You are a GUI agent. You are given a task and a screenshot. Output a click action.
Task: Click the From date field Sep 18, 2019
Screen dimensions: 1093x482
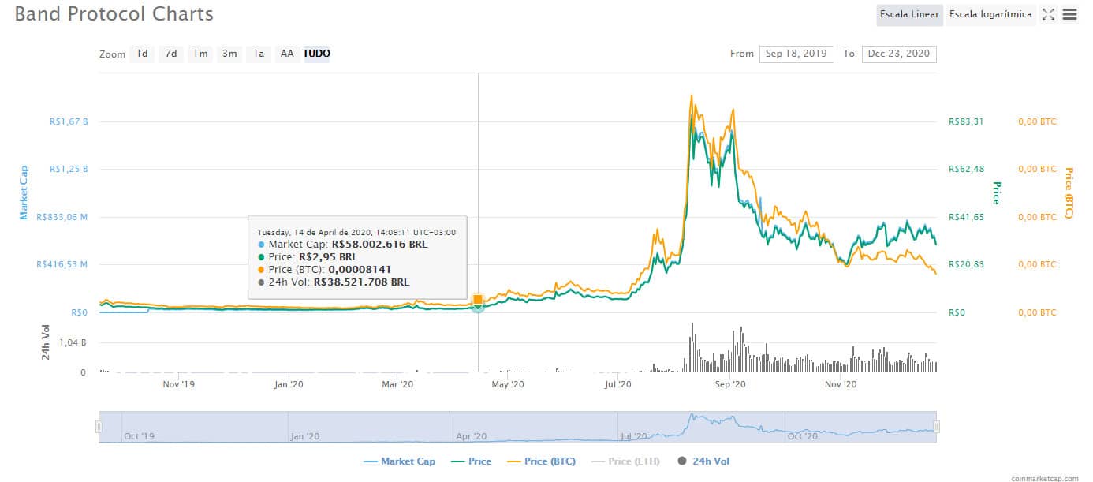point(796,54)
